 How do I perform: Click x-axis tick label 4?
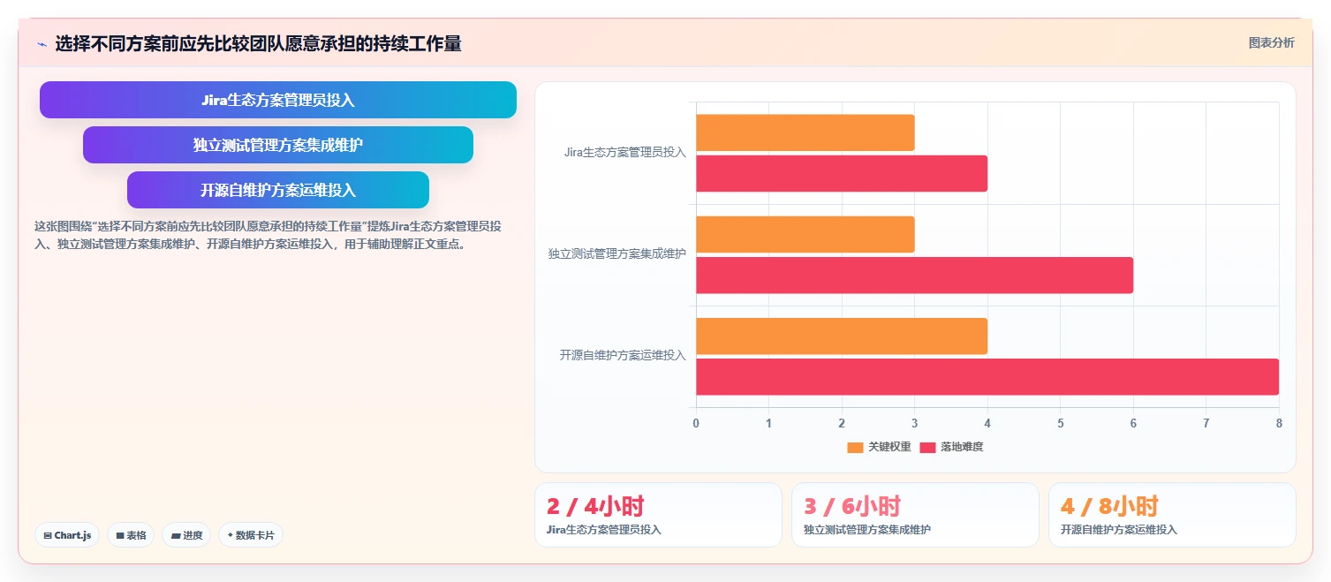(x=987, y=423)
